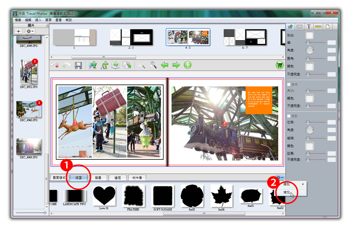Click the plus button to add photos
This screenshot has height=229, width=352.
18,32
